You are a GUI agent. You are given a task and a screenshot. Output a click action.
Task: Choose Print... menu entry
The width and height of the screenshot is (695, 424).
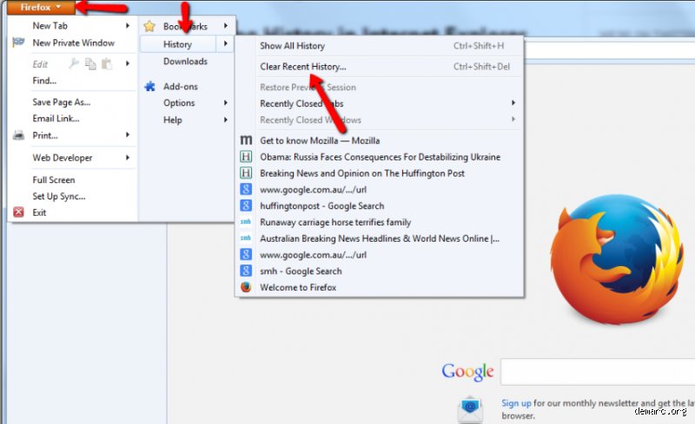click(45, 135)
